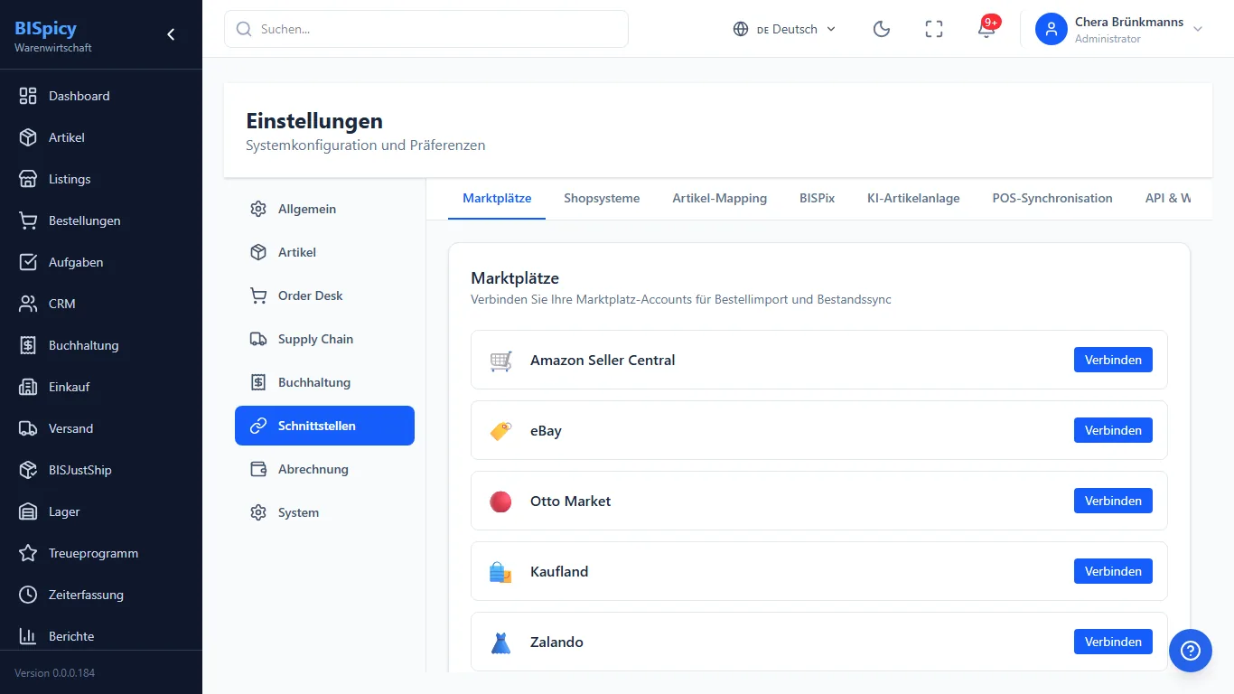The height and width of the screenshot is (694, 1234).
Task: Open Buchhaltung in the main sidebar
Action: (101, 345)
